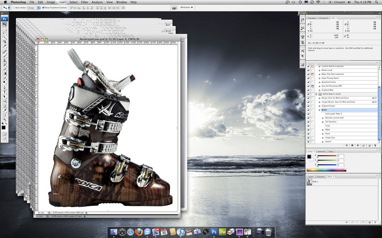The height and width of the screenshot is (238, 382).
Task: Collapse the Online Buyer's Guide action set
Action: tap(316, 94)
